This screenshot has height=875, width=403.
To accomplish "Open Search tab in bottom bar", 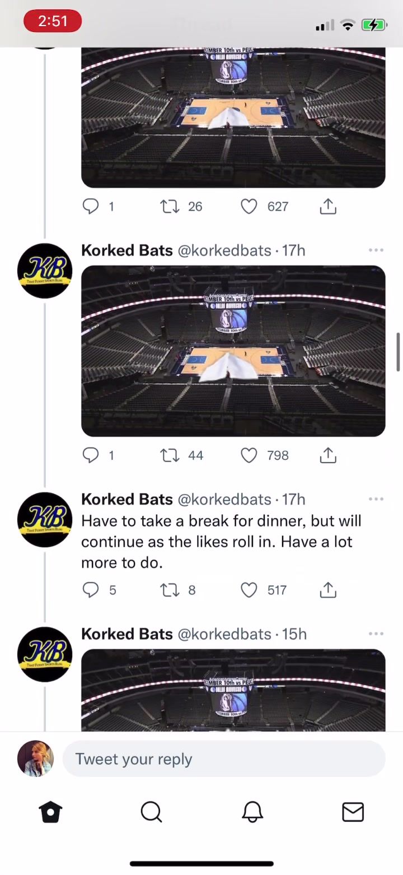I will [x=151, y=812].
